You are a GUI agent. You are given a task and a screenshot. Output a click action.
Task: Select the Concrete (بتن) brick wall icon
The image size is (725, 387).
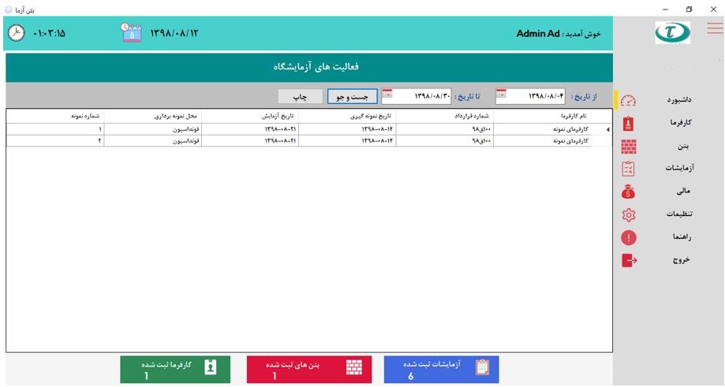(x=629, y=147)
